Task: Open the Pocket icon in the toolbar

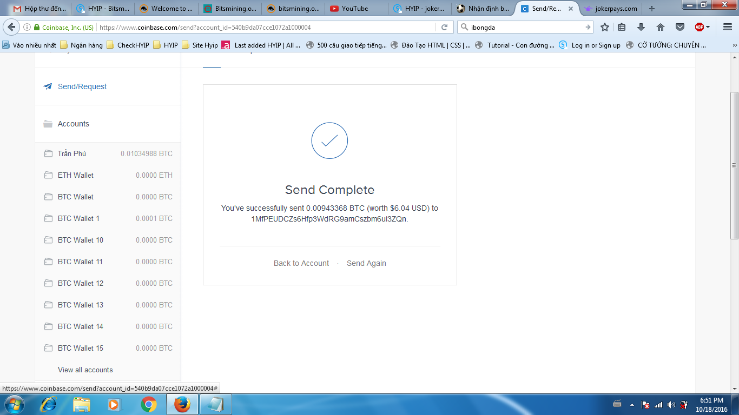Action: tap(680, 27)
